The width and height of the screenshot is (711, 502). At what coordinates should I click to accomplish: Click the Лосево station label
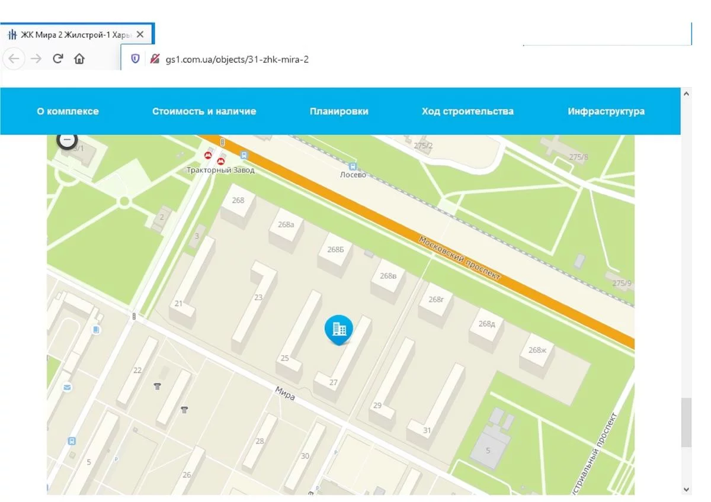(353, 175)
